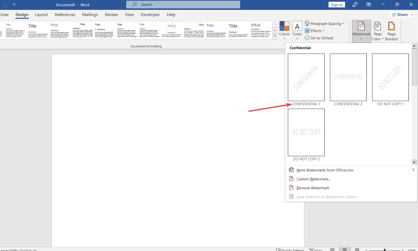Screen dimensions: 418x251
Task: Open Customize Quick Access Toolbar dropdown
Action: 14,5
